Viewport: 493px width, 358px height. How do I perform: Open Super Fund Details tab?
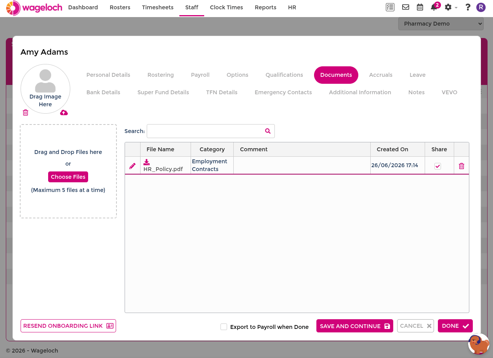pyautogui.click(x=163, y=92)
